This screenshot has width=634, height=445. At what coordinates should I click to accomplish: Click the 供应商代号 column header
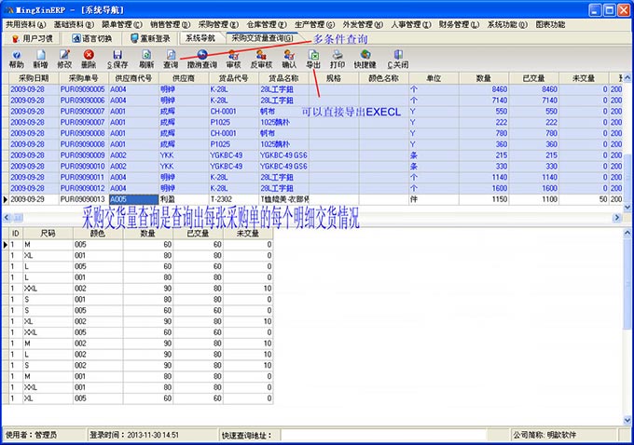click(x=134, y=78)
